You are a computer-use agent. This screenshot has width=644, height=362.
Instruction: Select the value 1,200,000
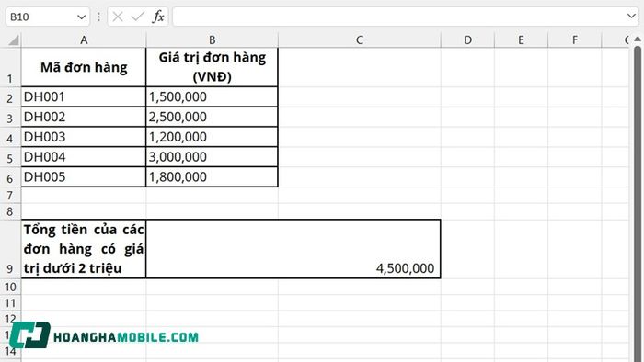[x=212, y=137]
